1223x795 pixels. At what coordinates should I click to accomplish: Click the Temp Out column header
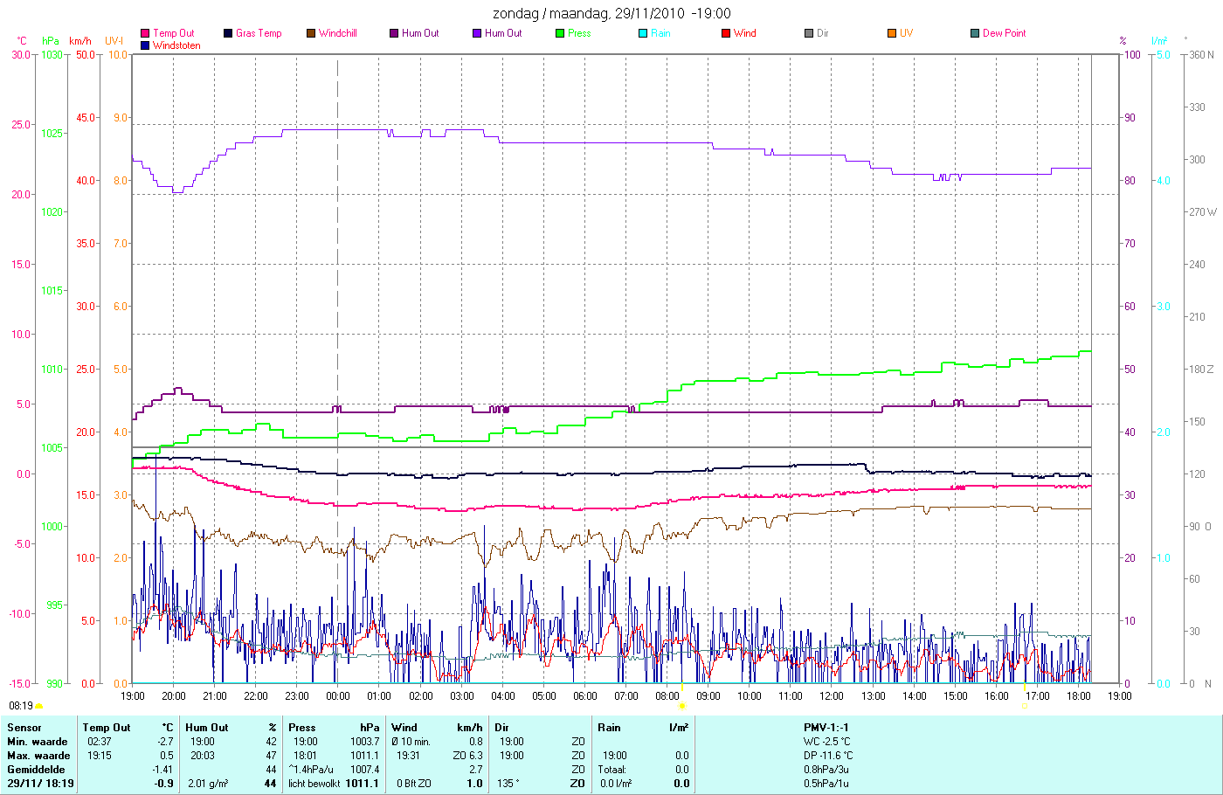pos(107,727)
